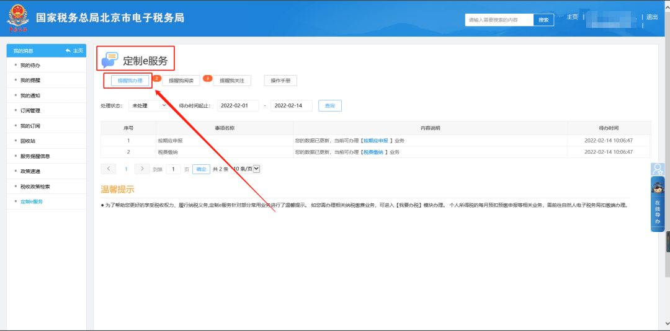This screenshot has height=331, width=670.
Task: Click start date field 2022-02-01
Action: click(238, 105)
